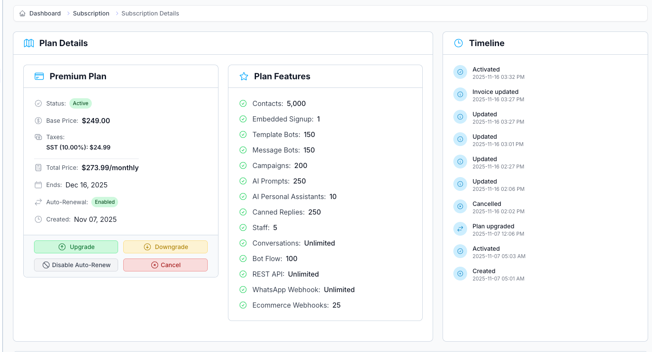Click the Upgrade button

(76, 247)
